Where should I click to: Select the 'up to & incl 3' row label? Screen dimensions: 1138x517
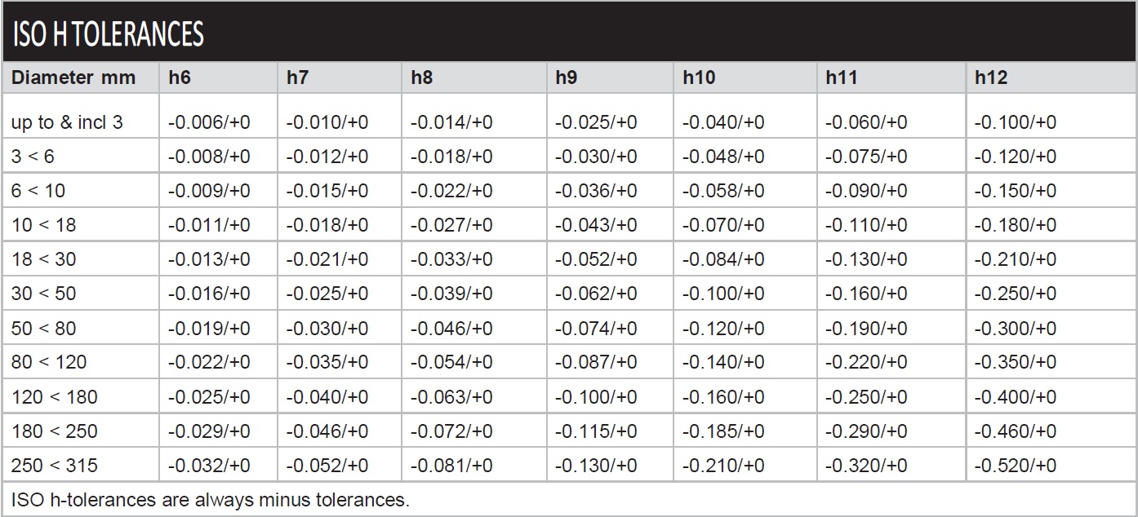click(67, 122)
